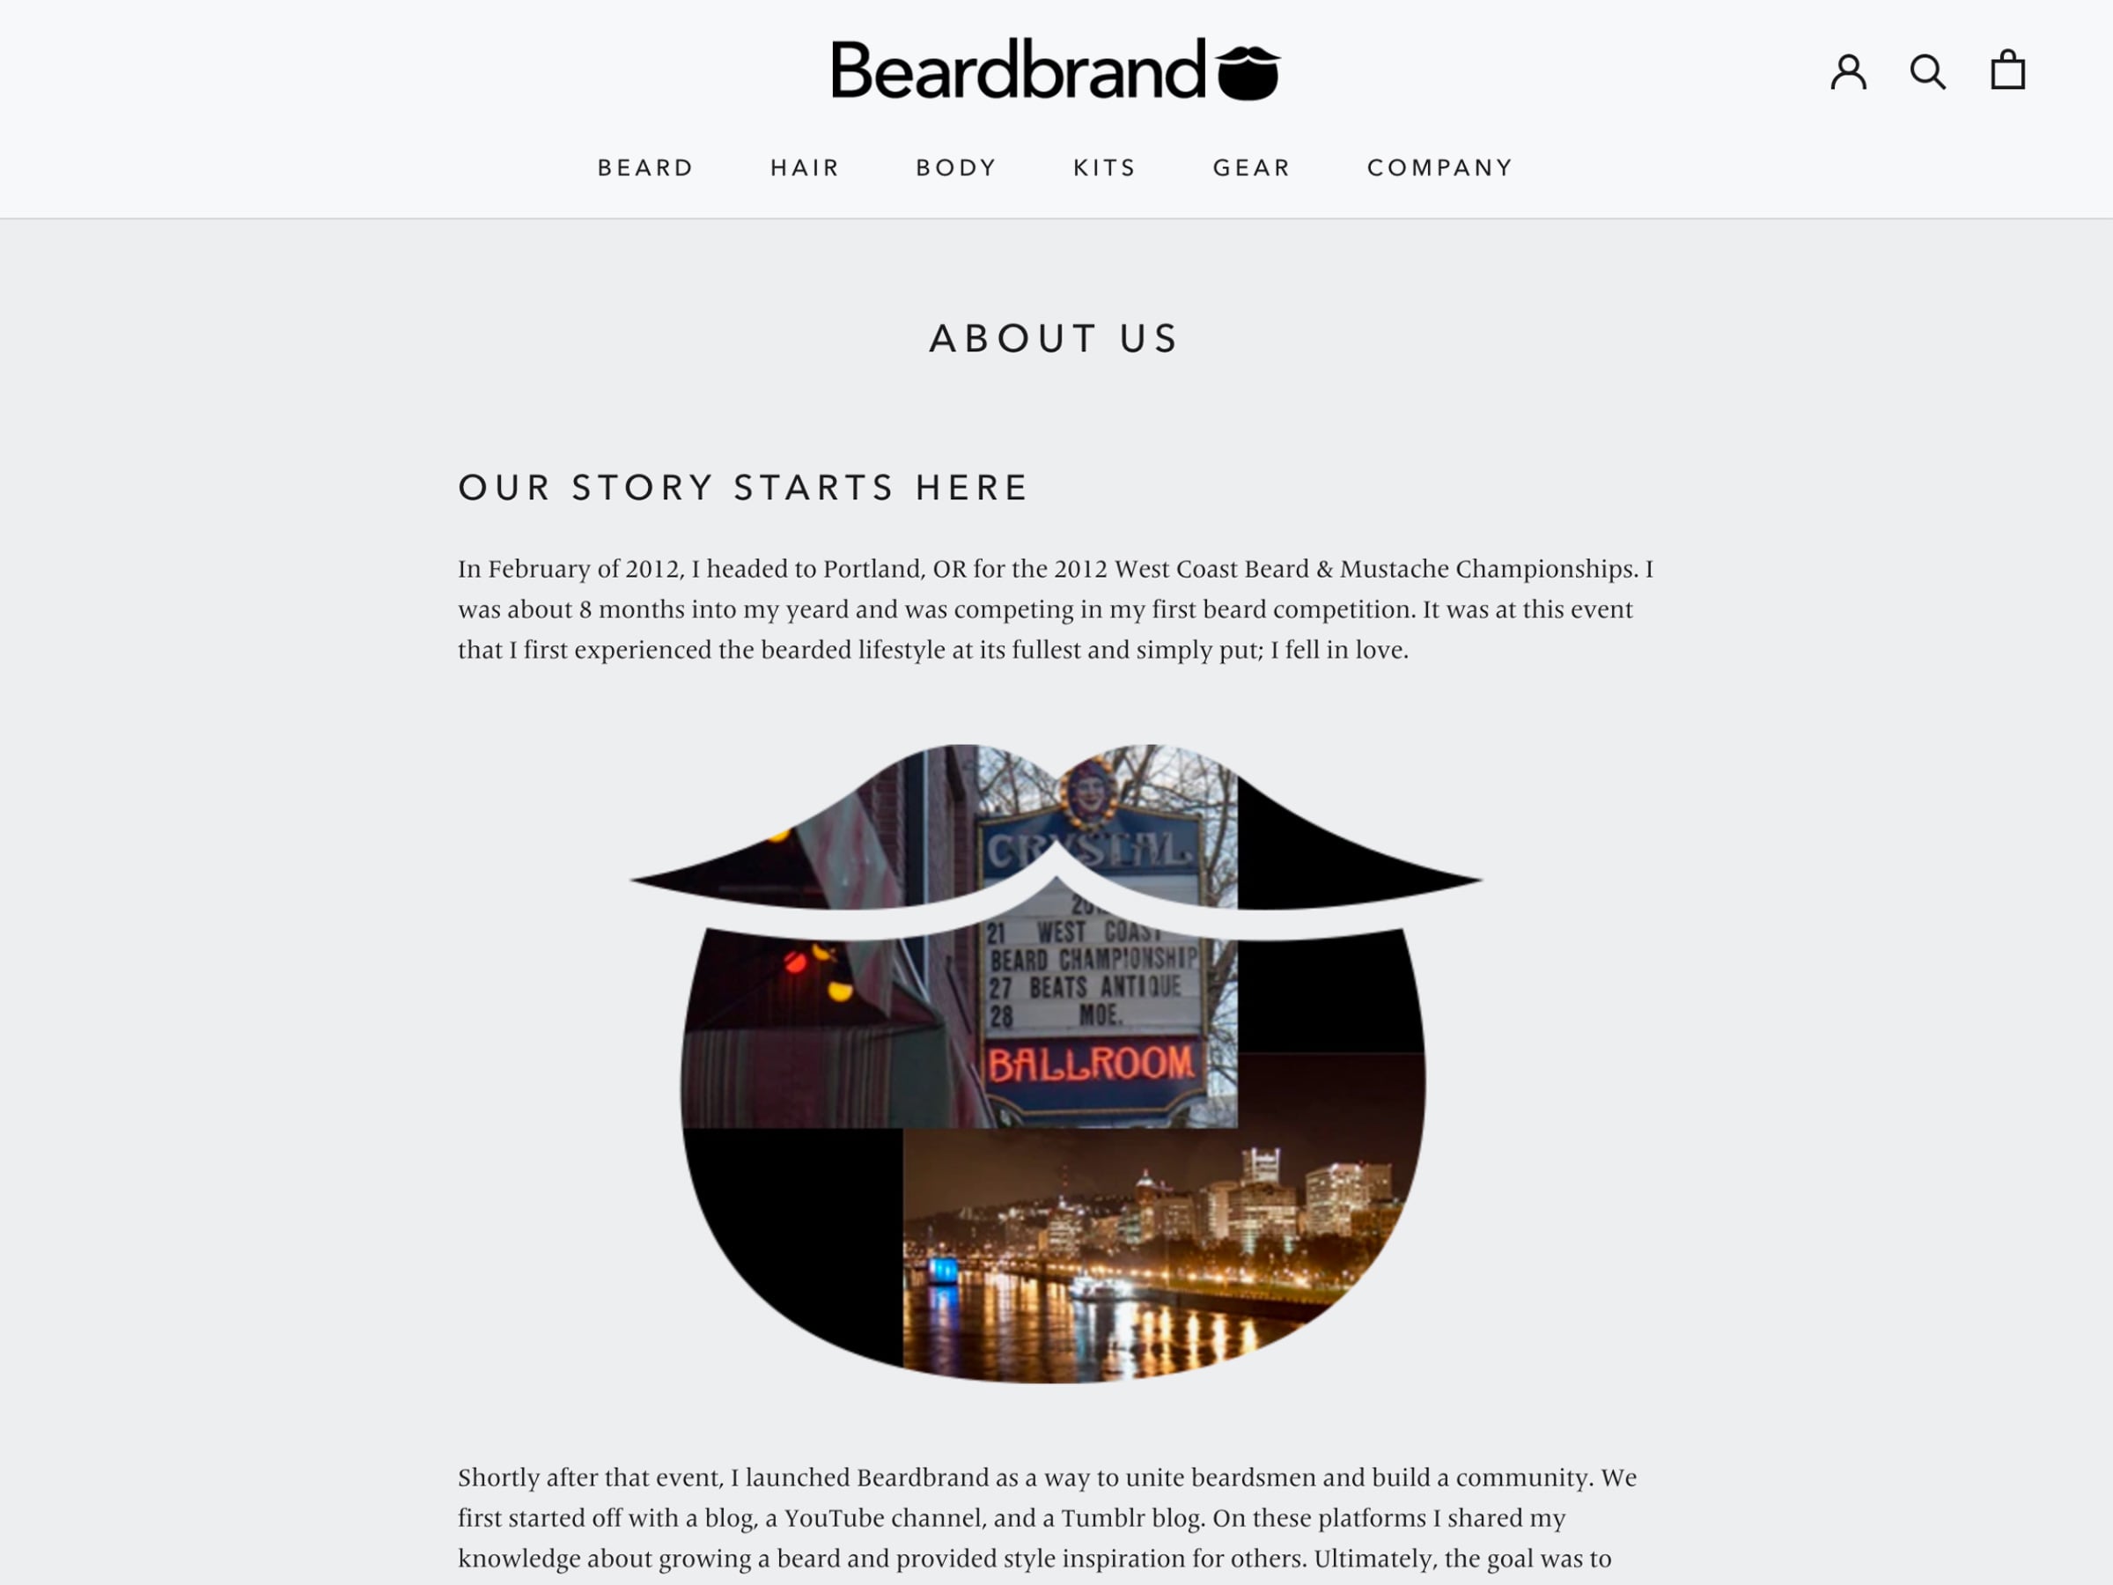The width and height of the screenshot is (2113, 1585).
Task: Click the Beardbrand wordmark header logo
Action: pos(1056,69)
